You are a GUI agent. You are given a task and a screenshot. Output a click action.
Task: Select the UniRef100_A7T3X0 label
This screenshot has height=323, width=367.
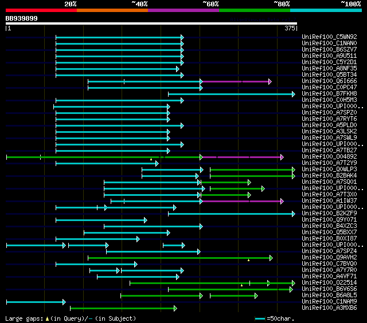pyautogui.click(x=329, y=195)
